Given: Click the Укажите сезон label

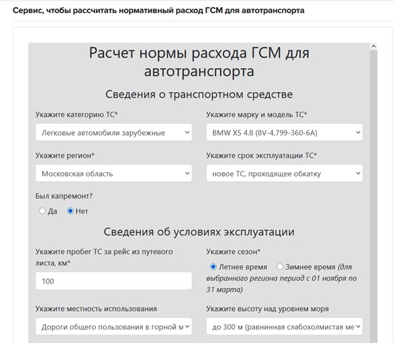Looking at the screenshot, I should 233,251.
